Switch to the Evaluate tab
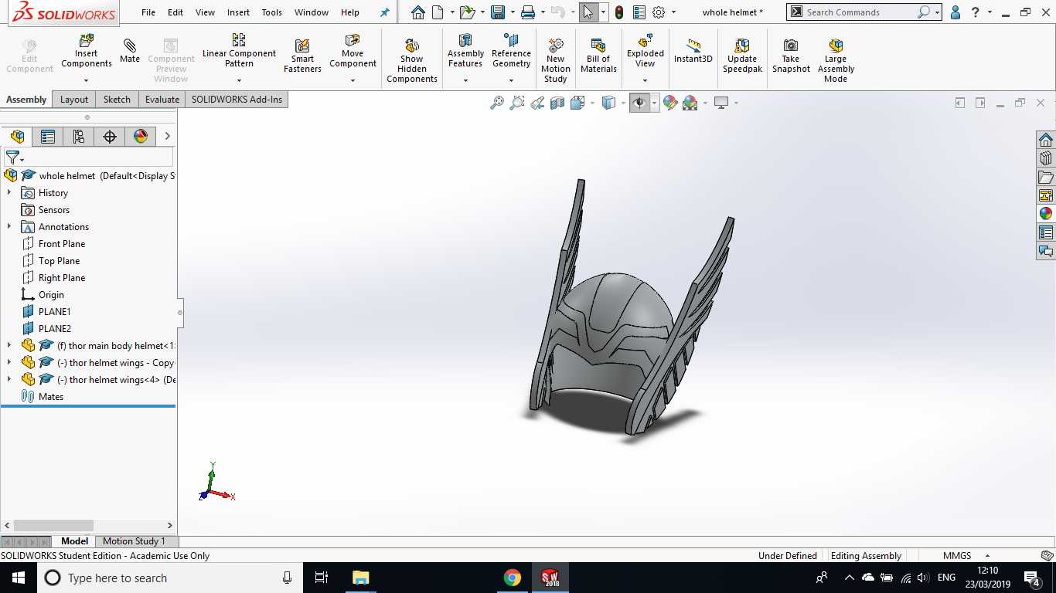 [162, 100]
